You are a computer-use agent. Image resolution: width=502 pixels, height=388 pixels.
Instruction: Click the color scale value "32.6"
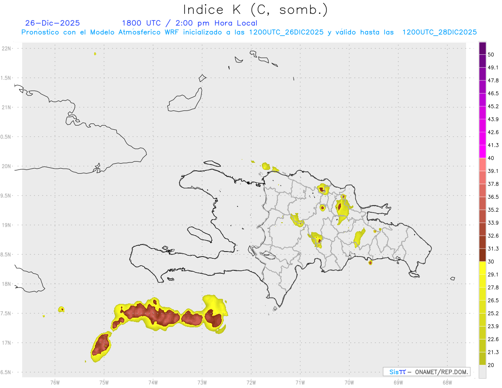(494, 236)
